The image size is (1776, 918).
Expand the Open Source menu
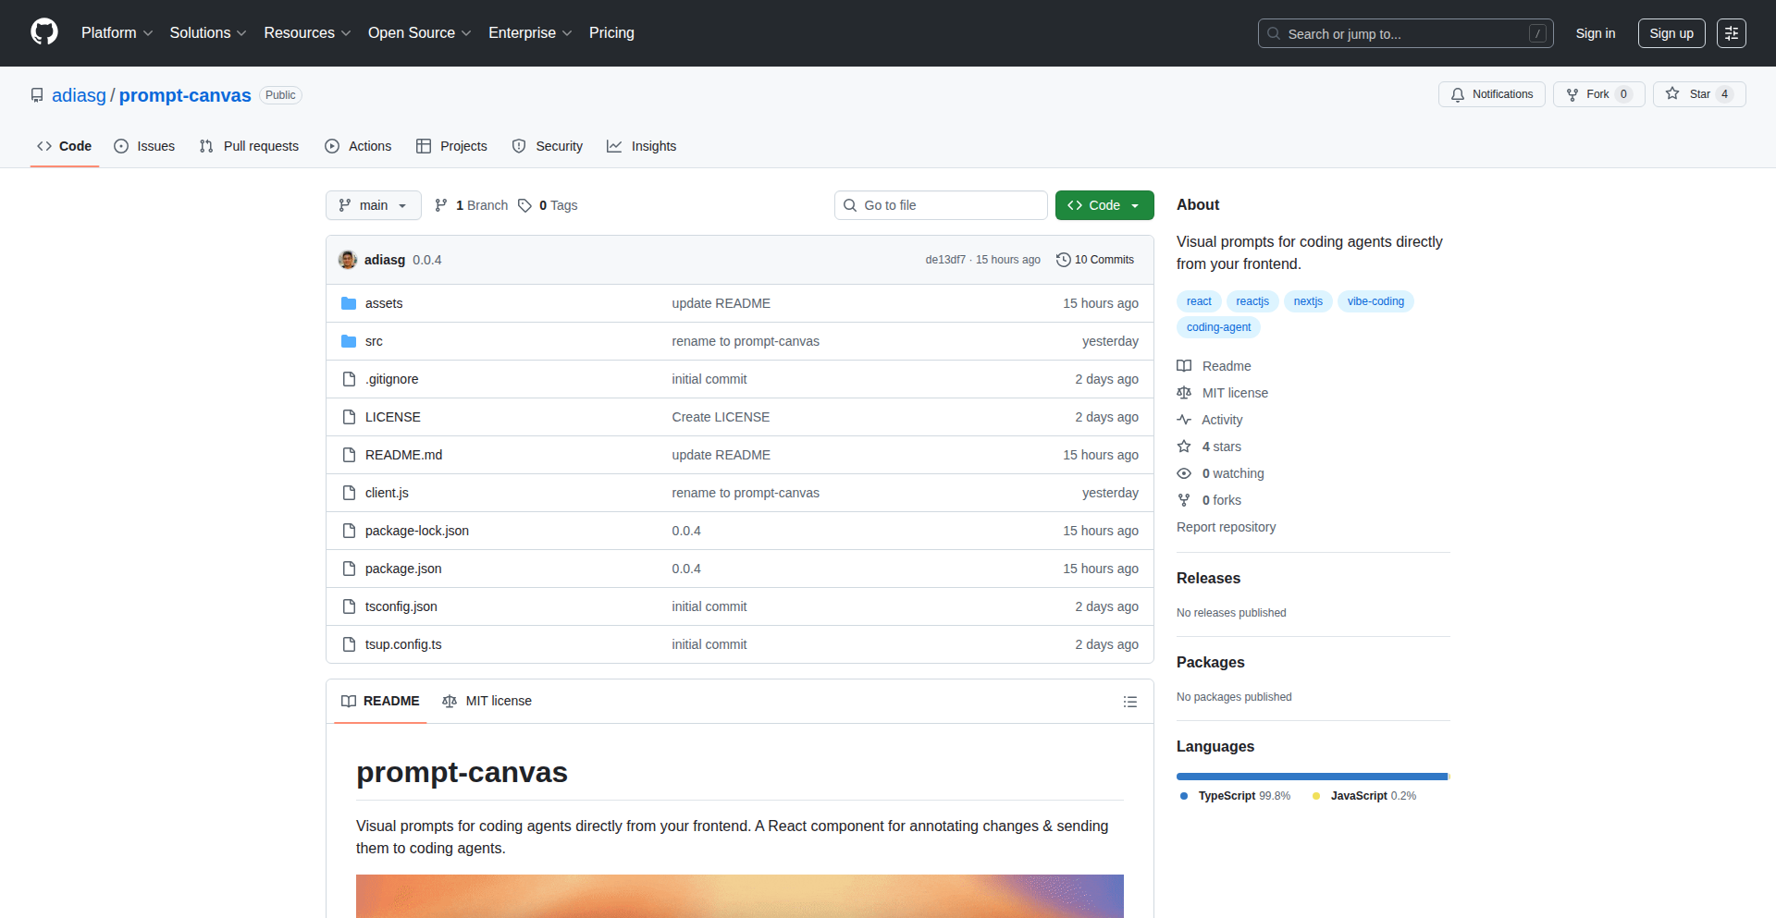[x=420, y=33]
